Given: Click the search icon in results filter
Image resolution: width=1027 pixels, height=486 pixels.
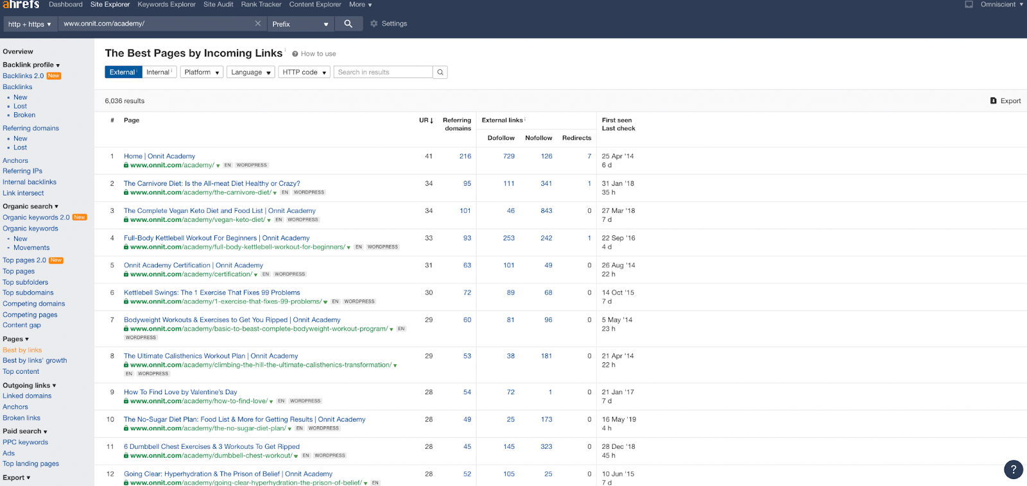Looking at the screenshot, I should pyautogui.click(x=440, y=72).
